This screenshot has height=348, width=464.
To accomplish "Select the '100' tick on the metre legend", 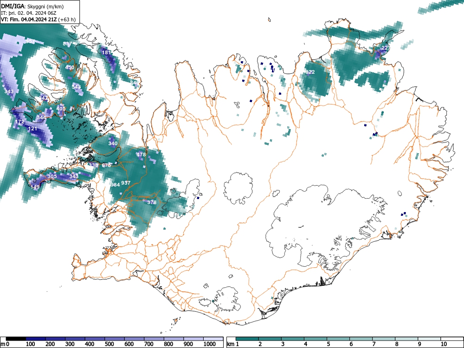I will (31, 344).
